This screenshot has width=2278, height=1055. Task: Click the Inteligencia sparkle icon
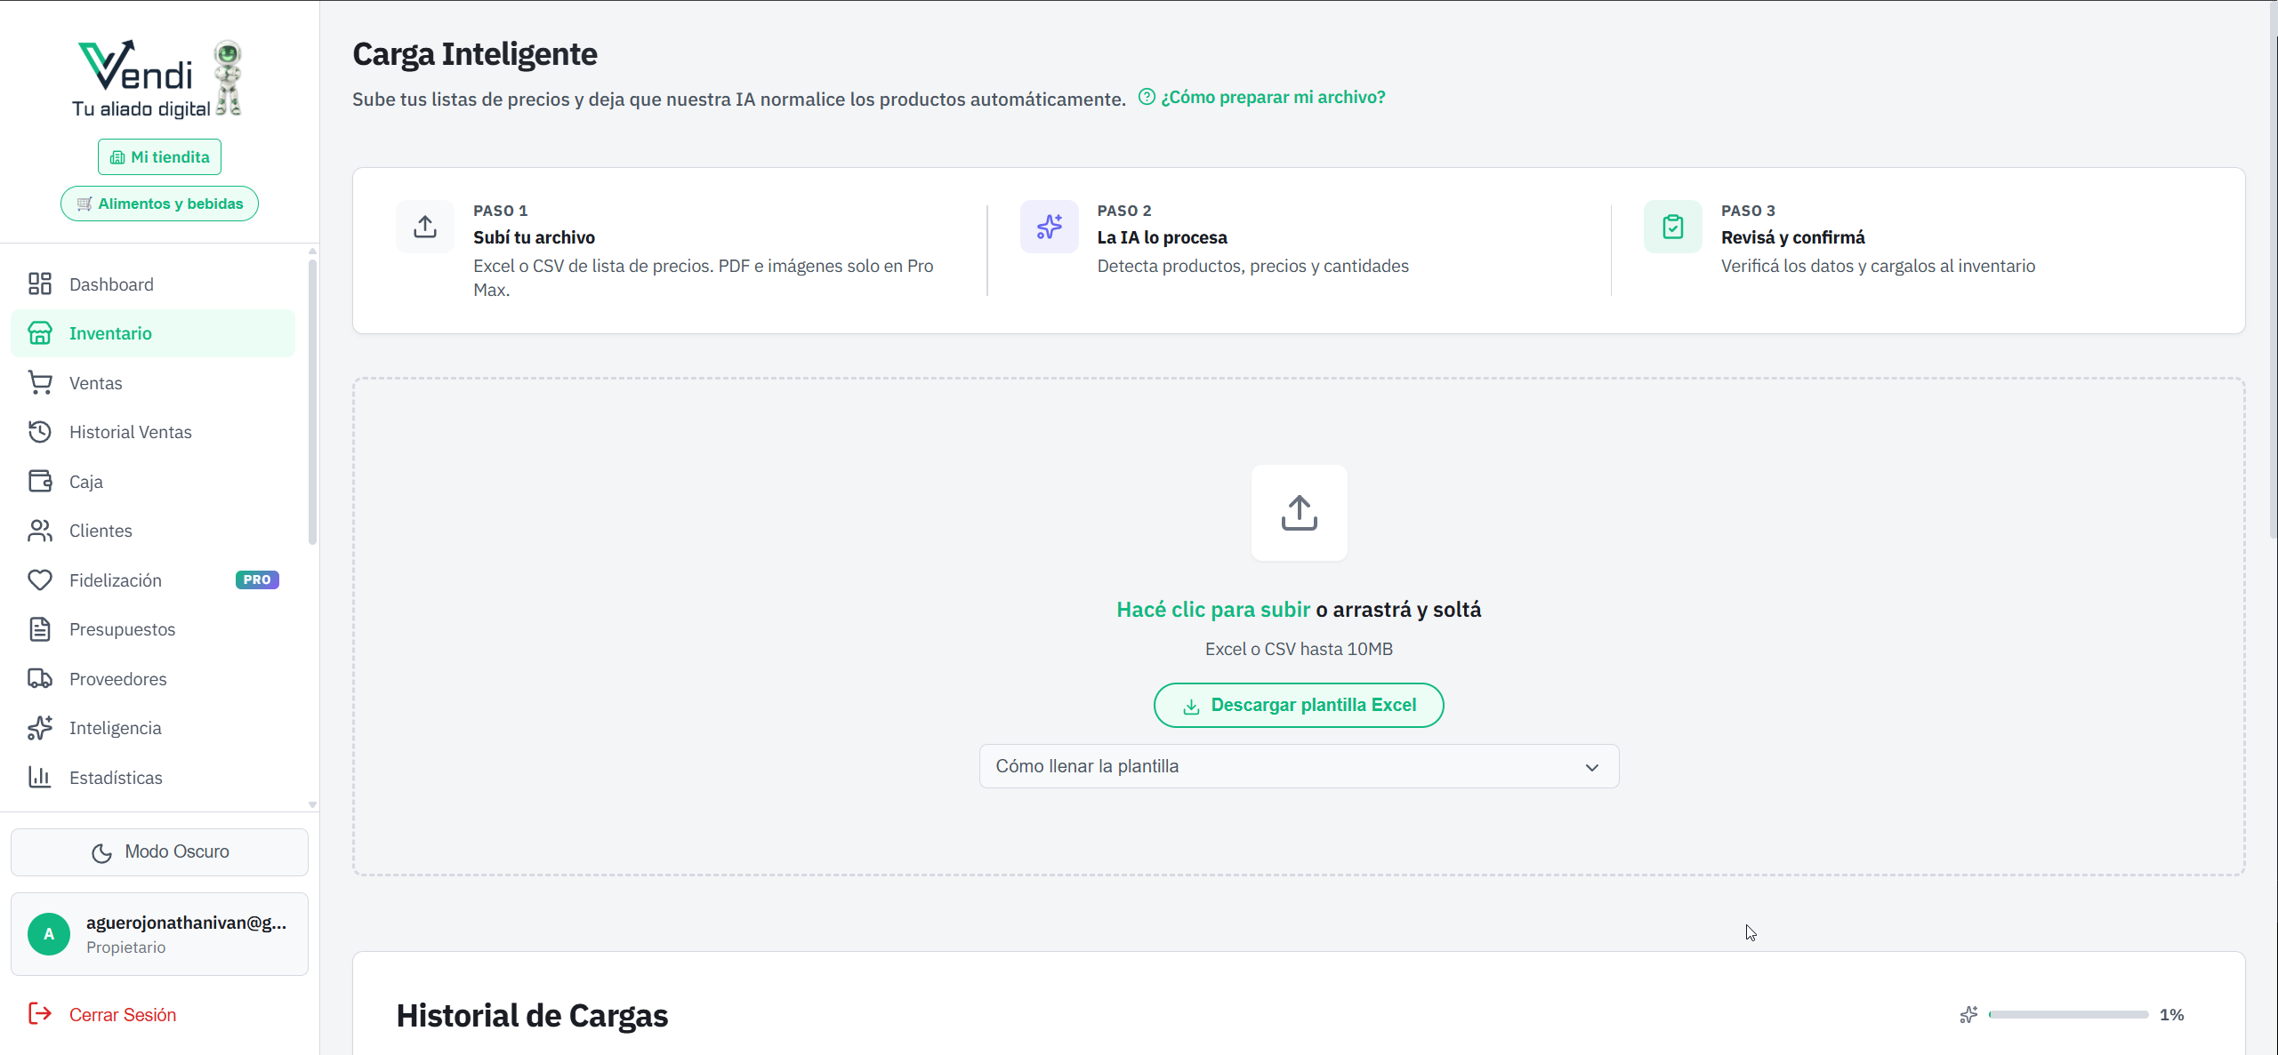(x=40, y=728)
